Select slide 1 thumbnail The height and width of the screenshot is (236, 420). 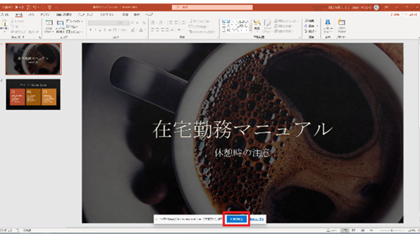pyautogui.click(x=33, y=59)
